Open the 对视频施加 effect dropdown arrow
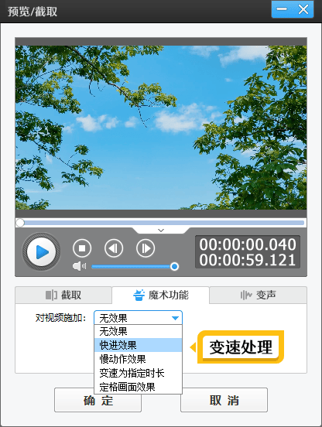This screenshot has height=427, width=322. coord(175,318)
